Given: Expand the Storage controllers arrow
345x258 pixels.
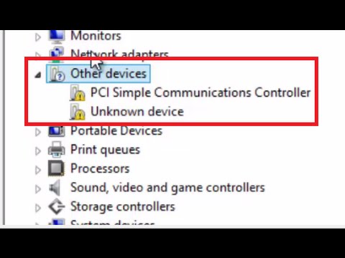Looking at the screenshot, I should [x=38, y=208].
